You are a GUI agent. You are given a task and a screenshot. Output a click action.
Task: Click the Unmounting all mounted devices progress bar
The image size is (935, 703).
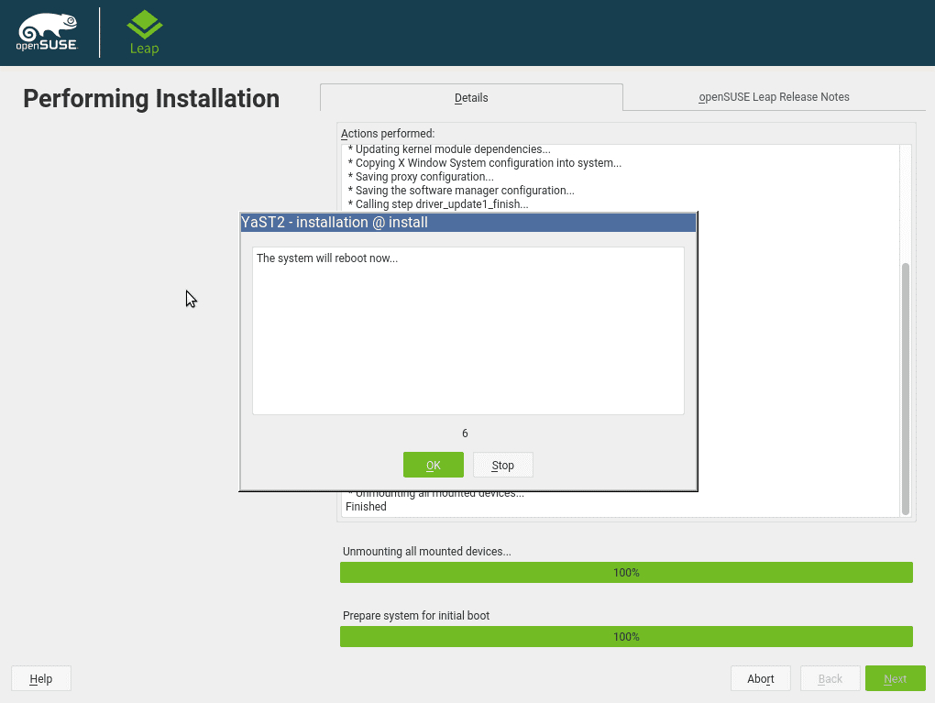pos(626,573)
